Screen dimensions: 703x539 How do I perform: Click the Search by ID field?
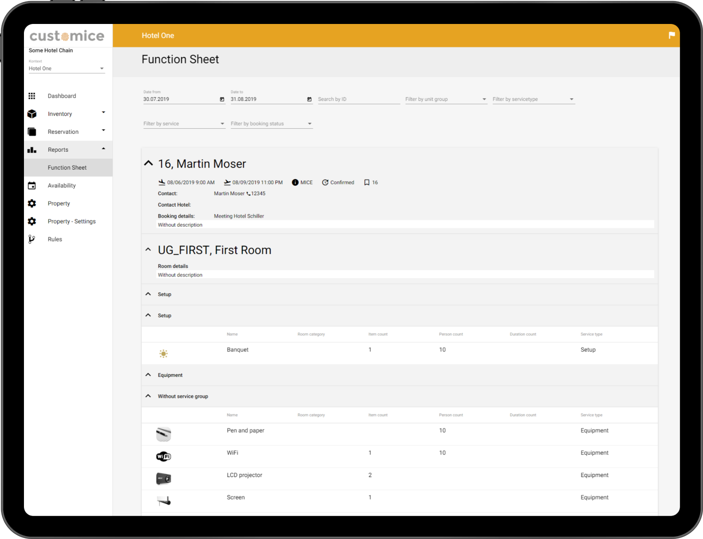[x=358, y=99]
